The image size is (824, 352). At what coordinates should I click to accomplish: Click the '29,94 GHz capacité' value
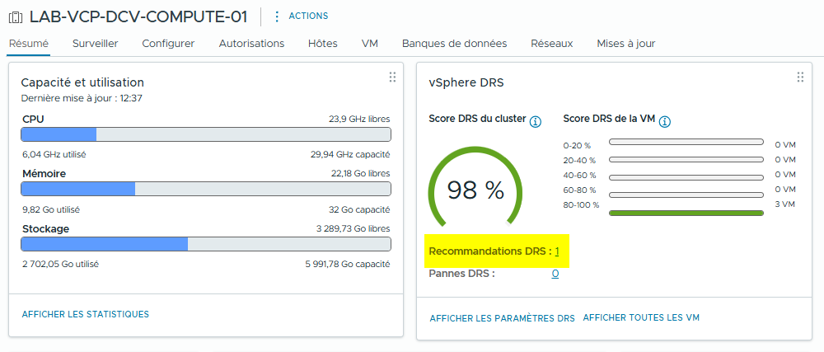coord(350,154)
